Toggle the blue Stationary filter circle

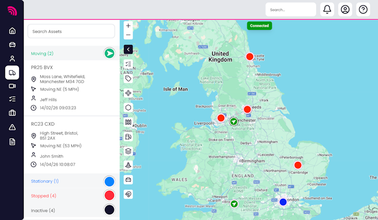tap(109, 182)
